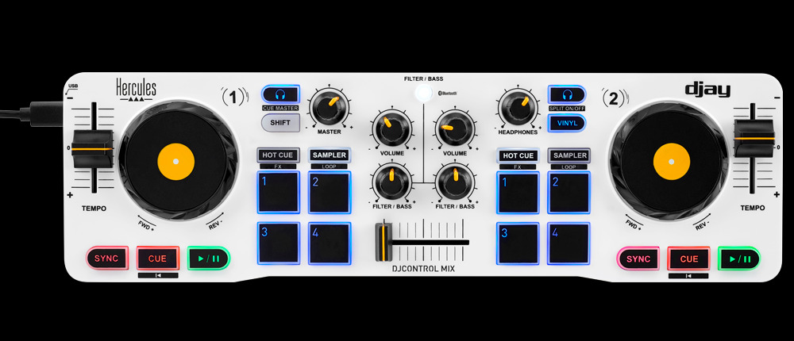Viewport: 794px width, 341px height.
Task: Start deck 1 with play/pause button
Action: point(209,258)
